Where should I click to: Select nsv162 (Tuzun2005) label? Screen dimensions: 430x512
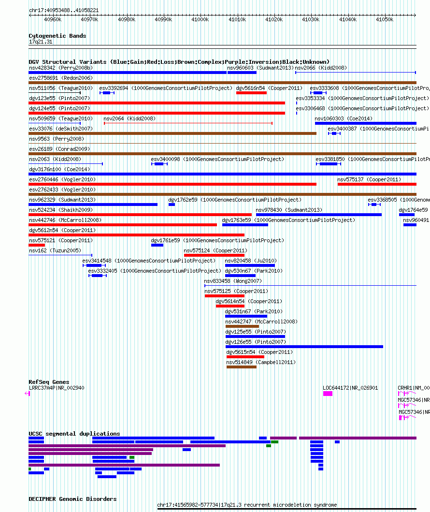point(55,250)
